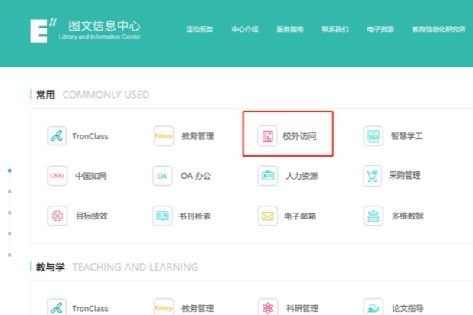This screenshot has height=315, width=473.
Task: Open the 多维数据 icon
Action: pyautogui.click(x=374, y=216)
